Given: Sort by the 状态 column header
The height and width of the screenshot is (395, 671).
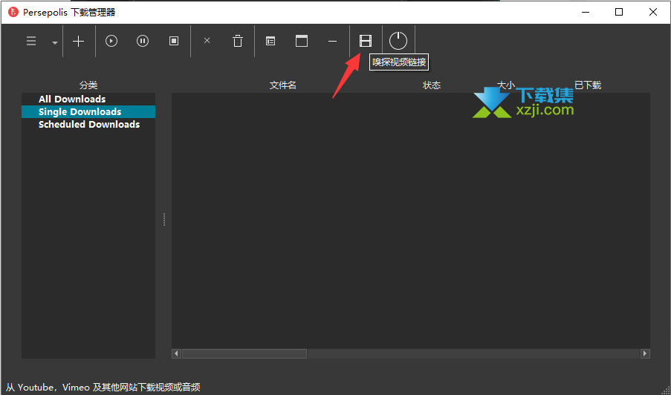Looking at the screenshot, I should [x=432, y=85].
